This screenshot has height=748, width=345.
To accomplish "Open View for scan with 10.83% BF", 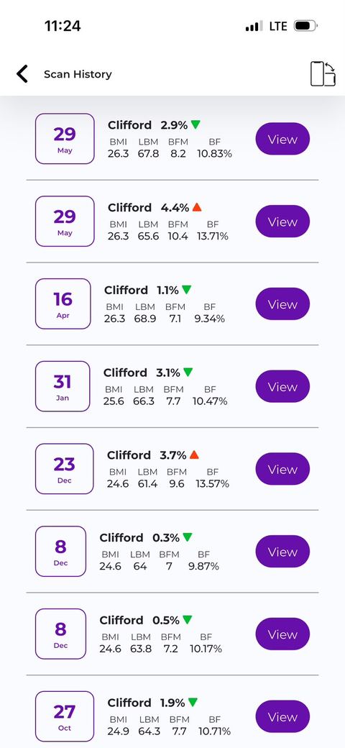I will click(x=282, y=139).
